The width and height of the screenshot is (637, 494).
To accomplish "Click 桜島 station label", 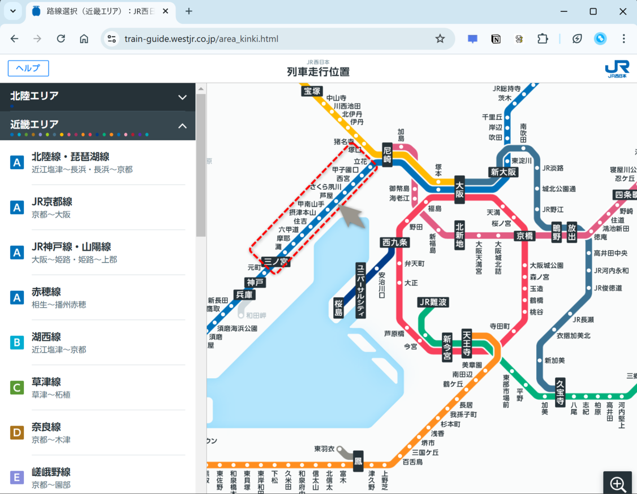I will coord(339,308).
